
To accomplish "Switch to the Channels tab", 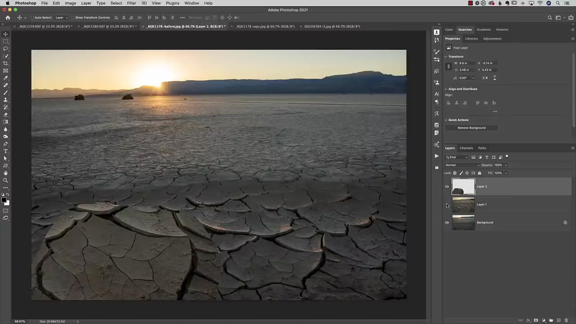I will pos(466,148).
